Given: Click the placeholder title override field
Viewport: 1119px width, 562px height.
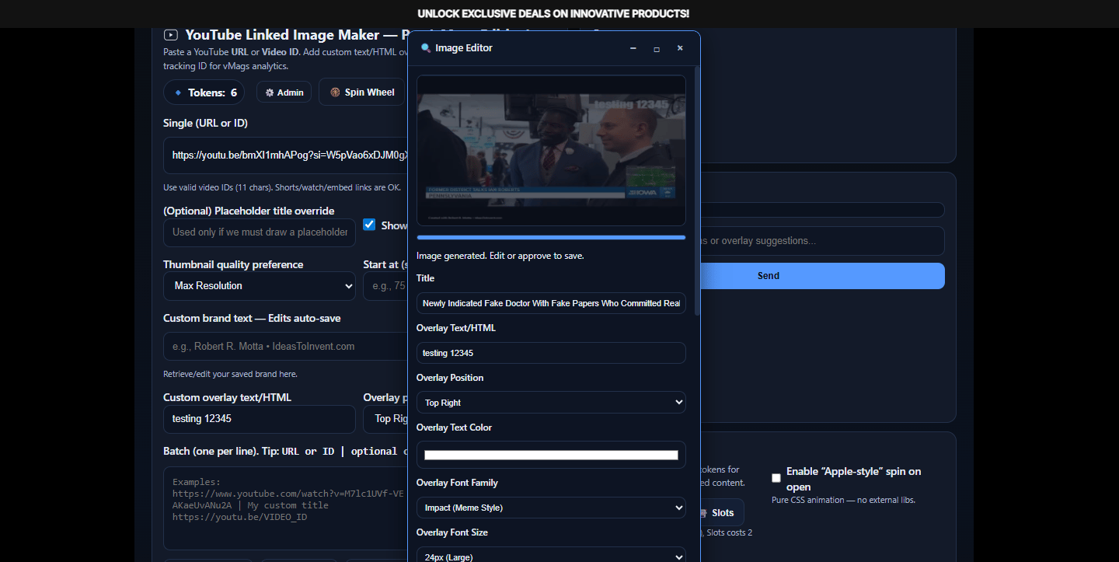Looking at the screenshot, I should pos(260,232).
